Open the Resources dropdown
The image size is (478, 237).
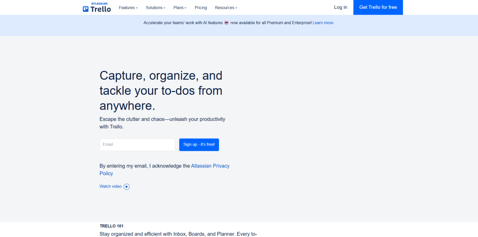(x=226, y=7)
